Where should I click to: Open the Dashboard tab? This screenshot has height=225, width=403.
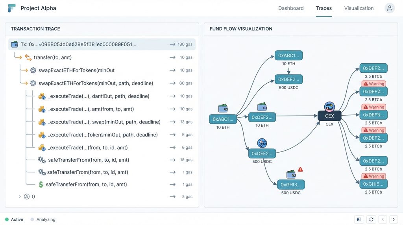click(291, 8)
